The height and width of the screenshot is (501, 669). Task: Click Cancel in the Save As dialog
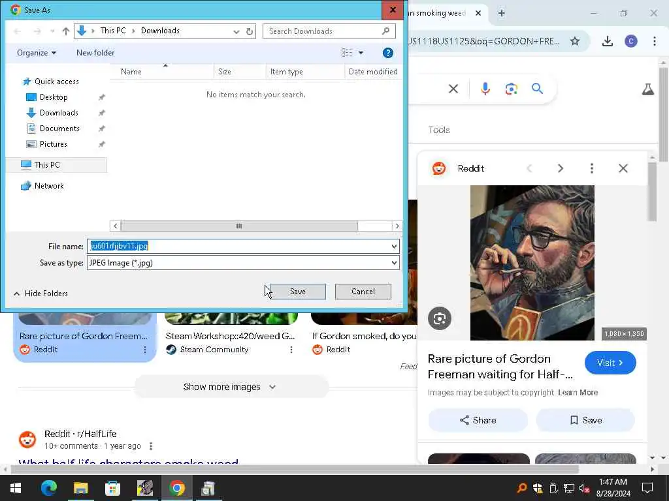[x=363, y=292]
